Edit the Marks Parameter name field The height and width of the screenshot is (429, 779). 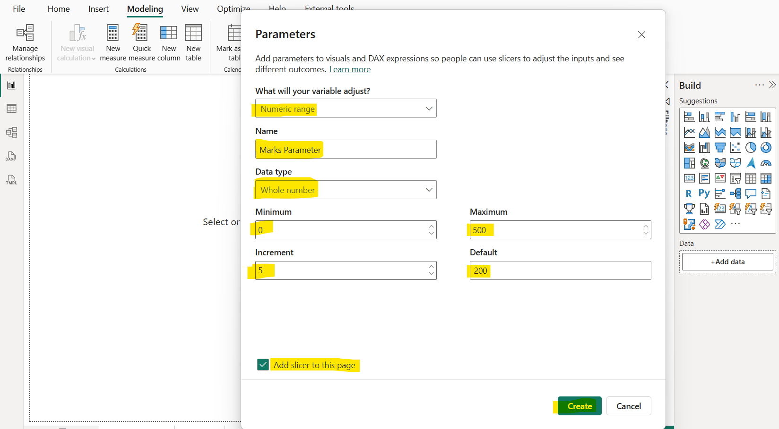pyautogui.click(x=346, y=149)
